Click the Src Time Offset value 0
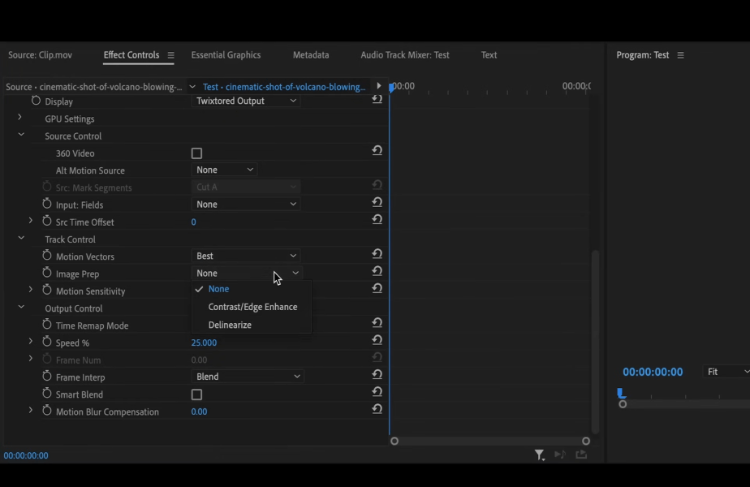 click(x=193, y=222)
